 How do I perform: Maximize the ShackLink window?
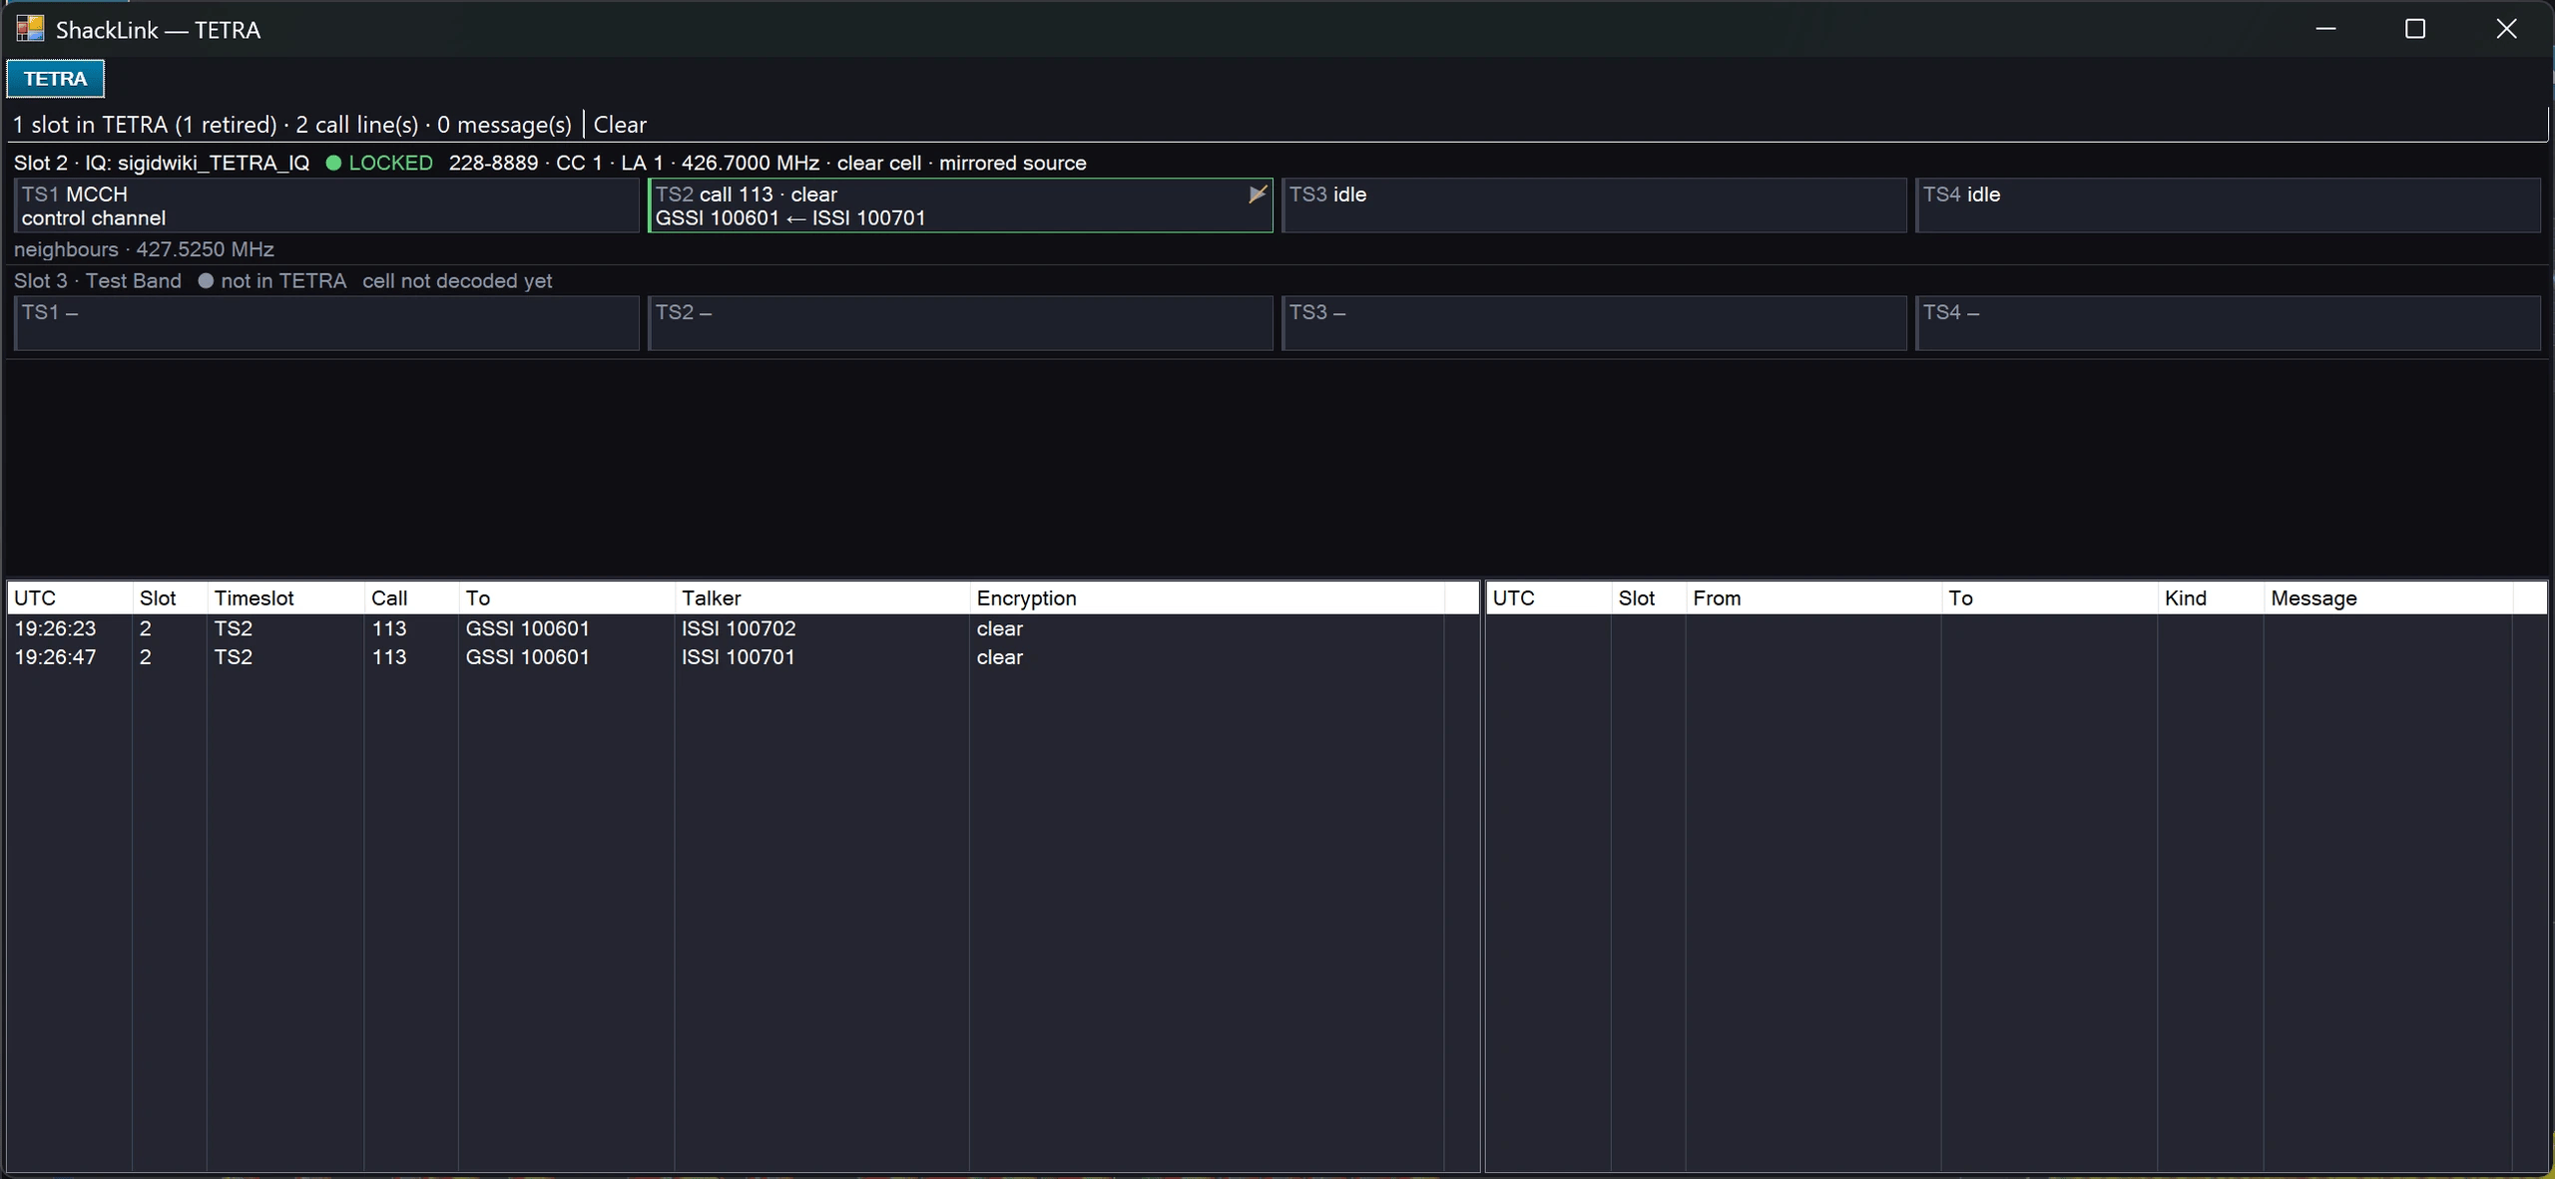click(x=2415, y=29)
